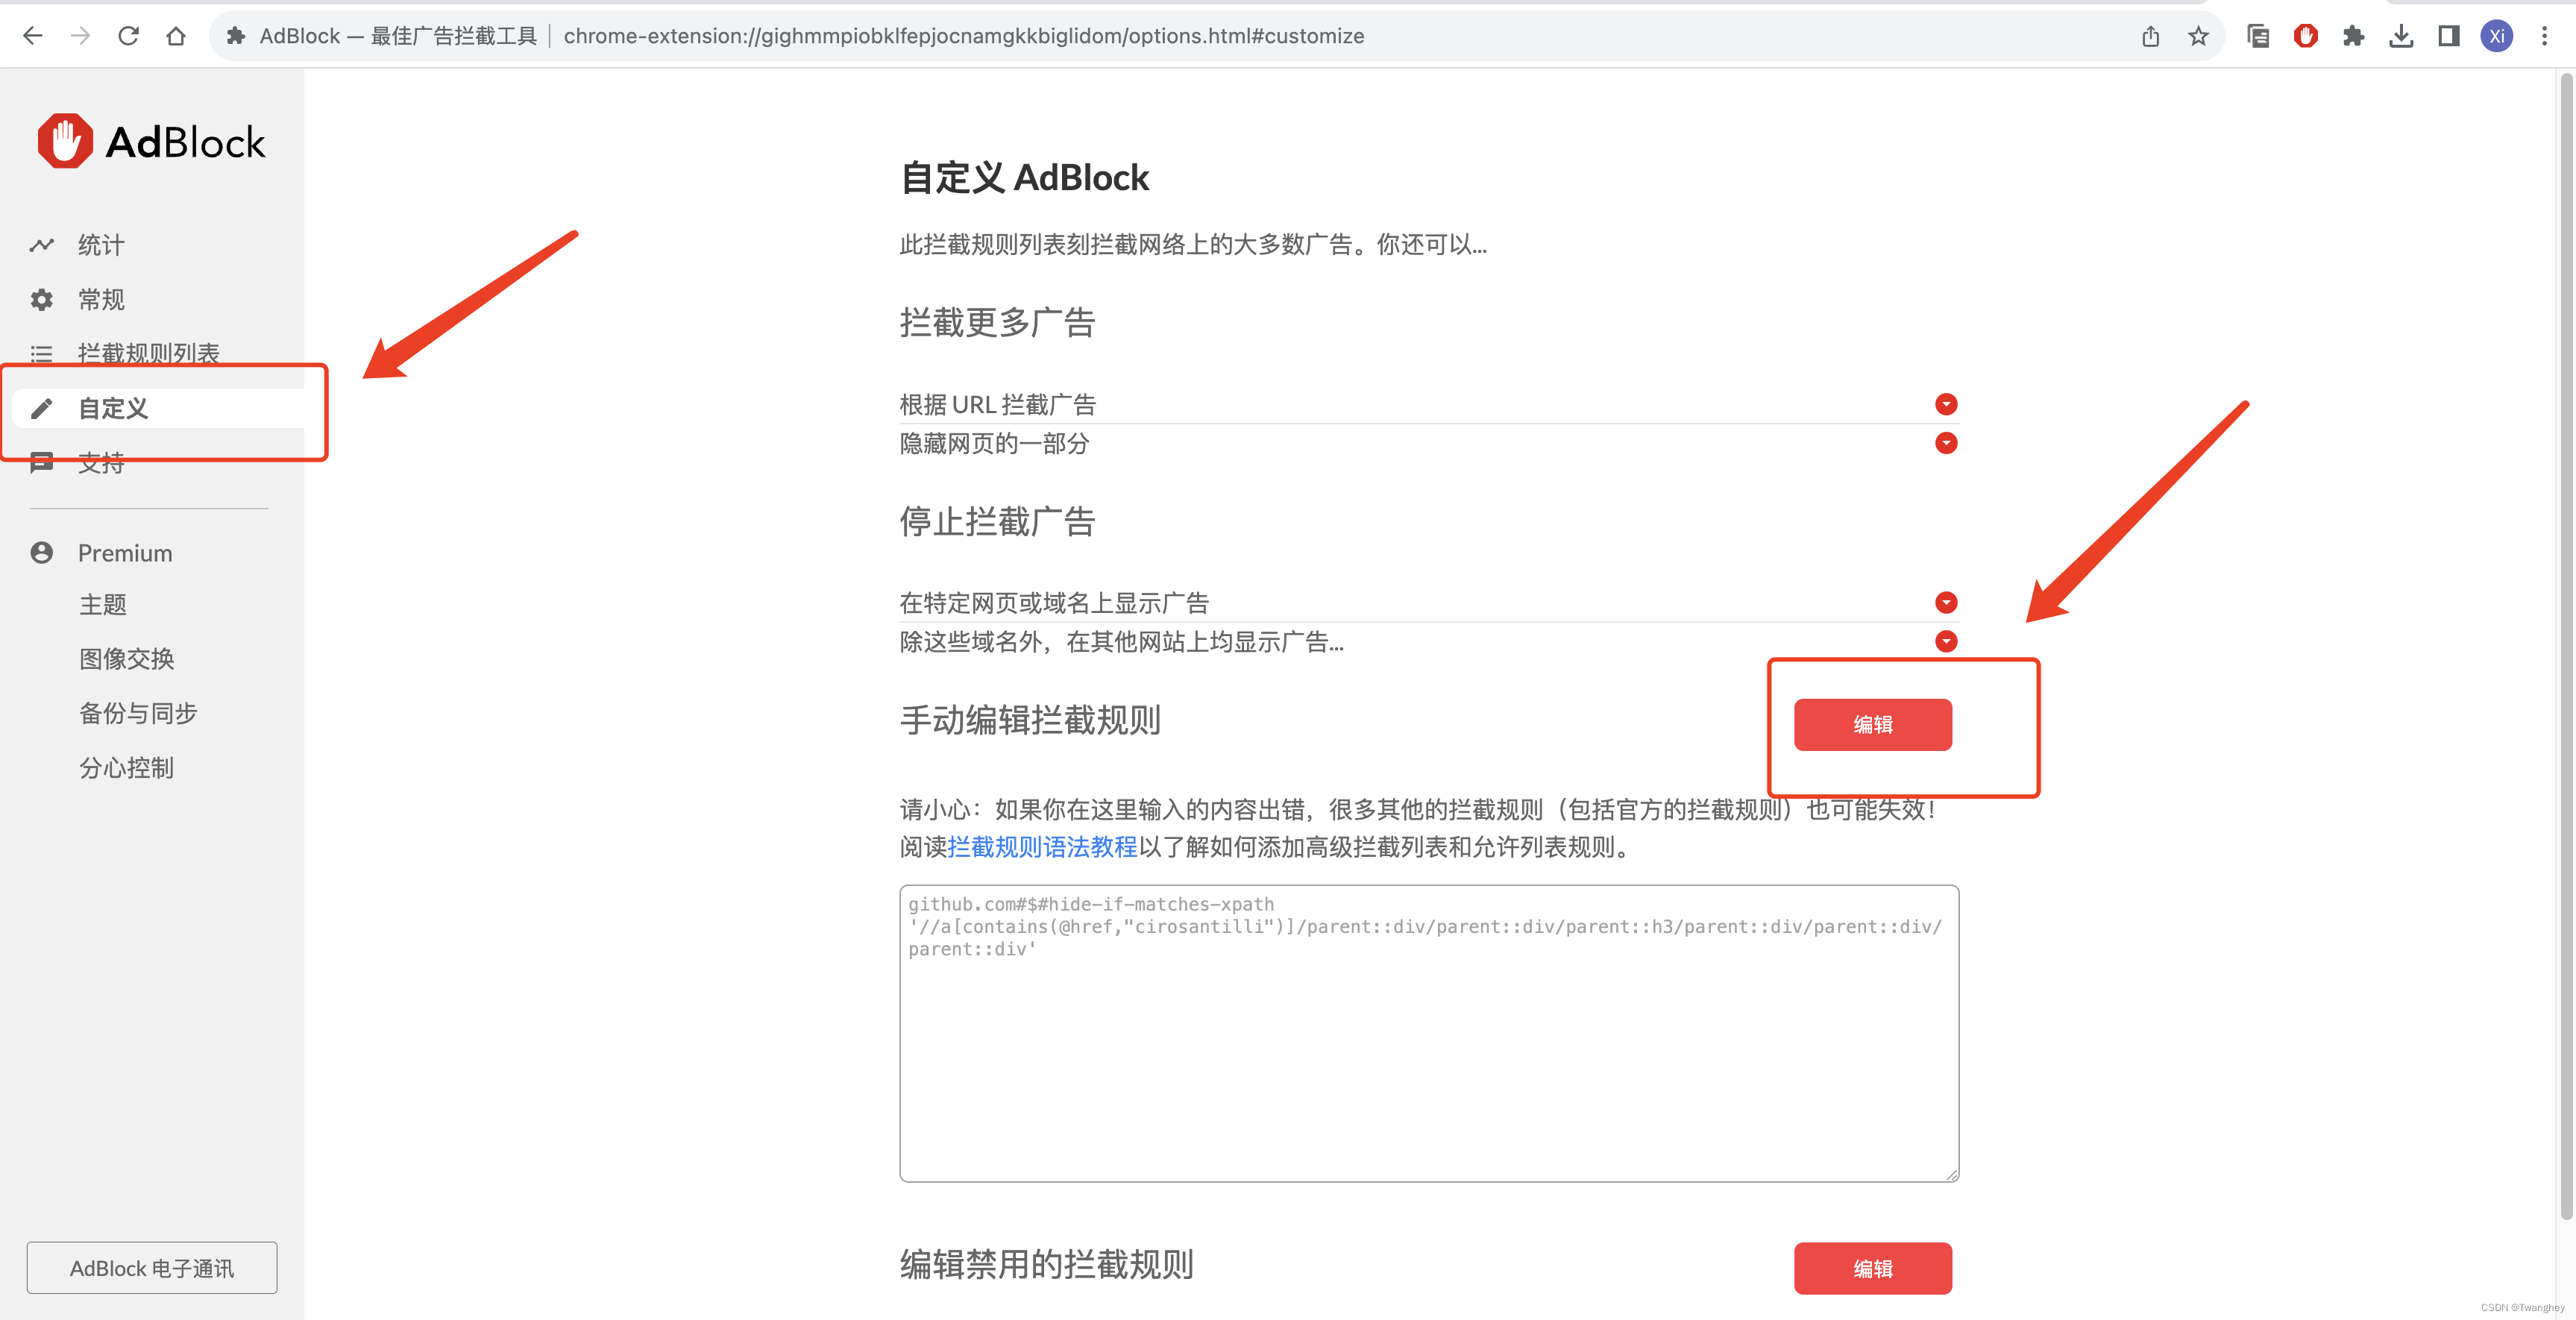Expand '根据 URL 拦截广告' section

pos(1945,404)
